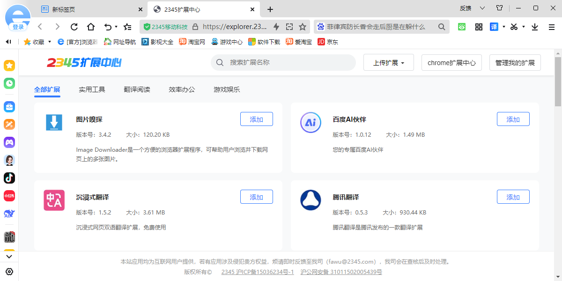The width and height of the screenshot is (562, 281).
Task: Open the 京东 bookmark
Action: pyautogui.click(x=328, y=42)
